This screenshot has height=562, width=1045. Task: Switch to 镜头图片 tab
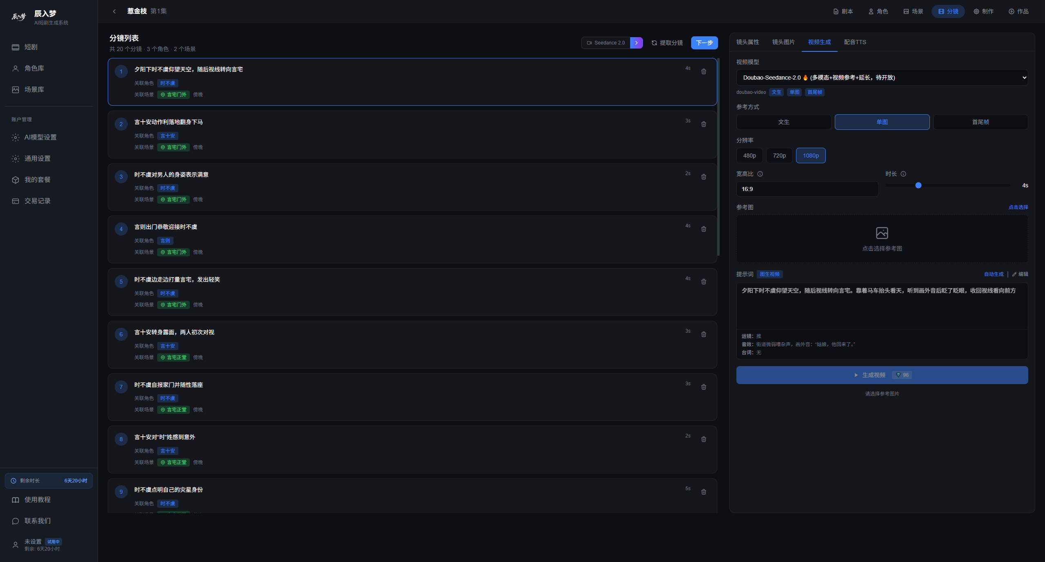click(x=783, y=42)
